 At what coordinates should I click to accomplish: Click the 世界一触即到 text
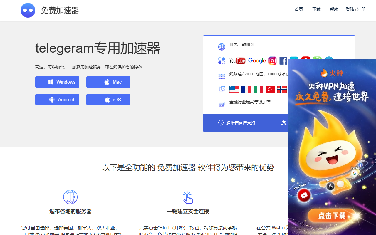pyautogui.click(x=242, y=45)
